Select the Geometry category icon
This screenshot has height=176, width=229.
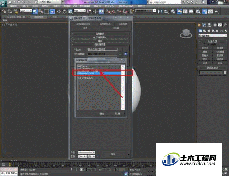[200, 31]
